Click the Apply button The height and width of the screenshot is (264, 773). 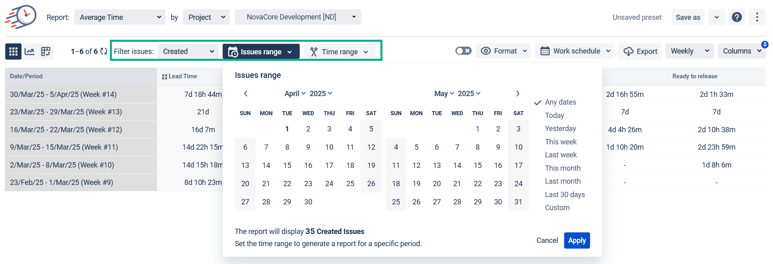tap(577, 240)
